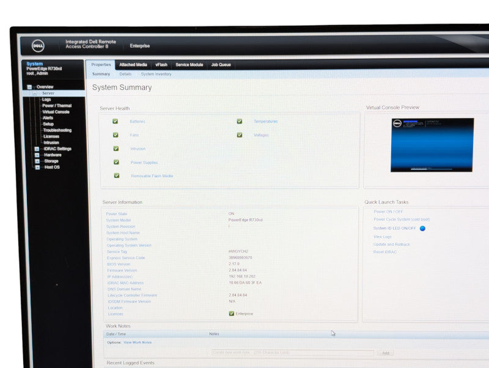Image resolution: width=489 pixels, height=368 pixels.
Task: Open Intrusion in the server tree
Action: (x=51, y=142)
